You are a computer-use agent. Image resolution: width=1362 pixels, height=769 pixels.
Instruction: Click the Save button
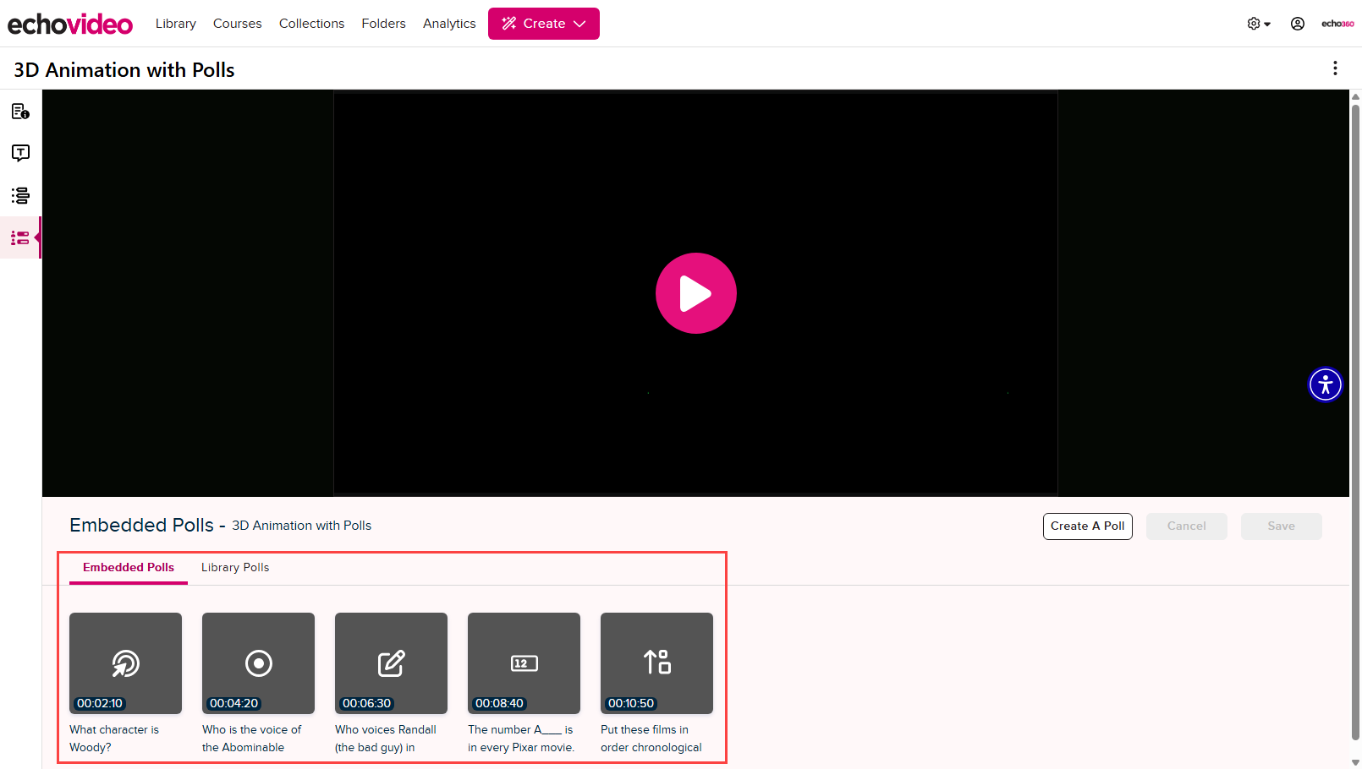(1282, 526)
